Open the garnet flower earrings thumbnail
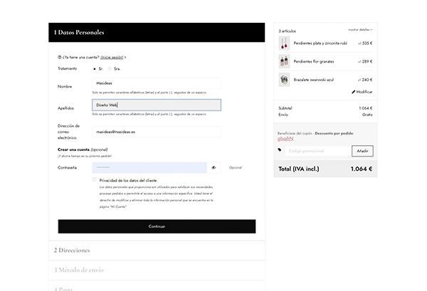The image size is (427, 291). click(x=284, y=61)
